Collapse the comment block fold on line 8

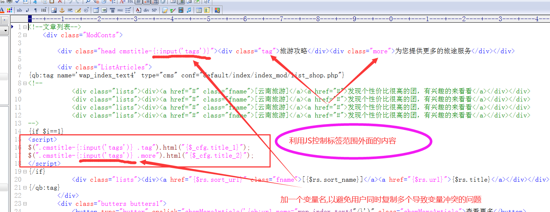tap(25, 83)
